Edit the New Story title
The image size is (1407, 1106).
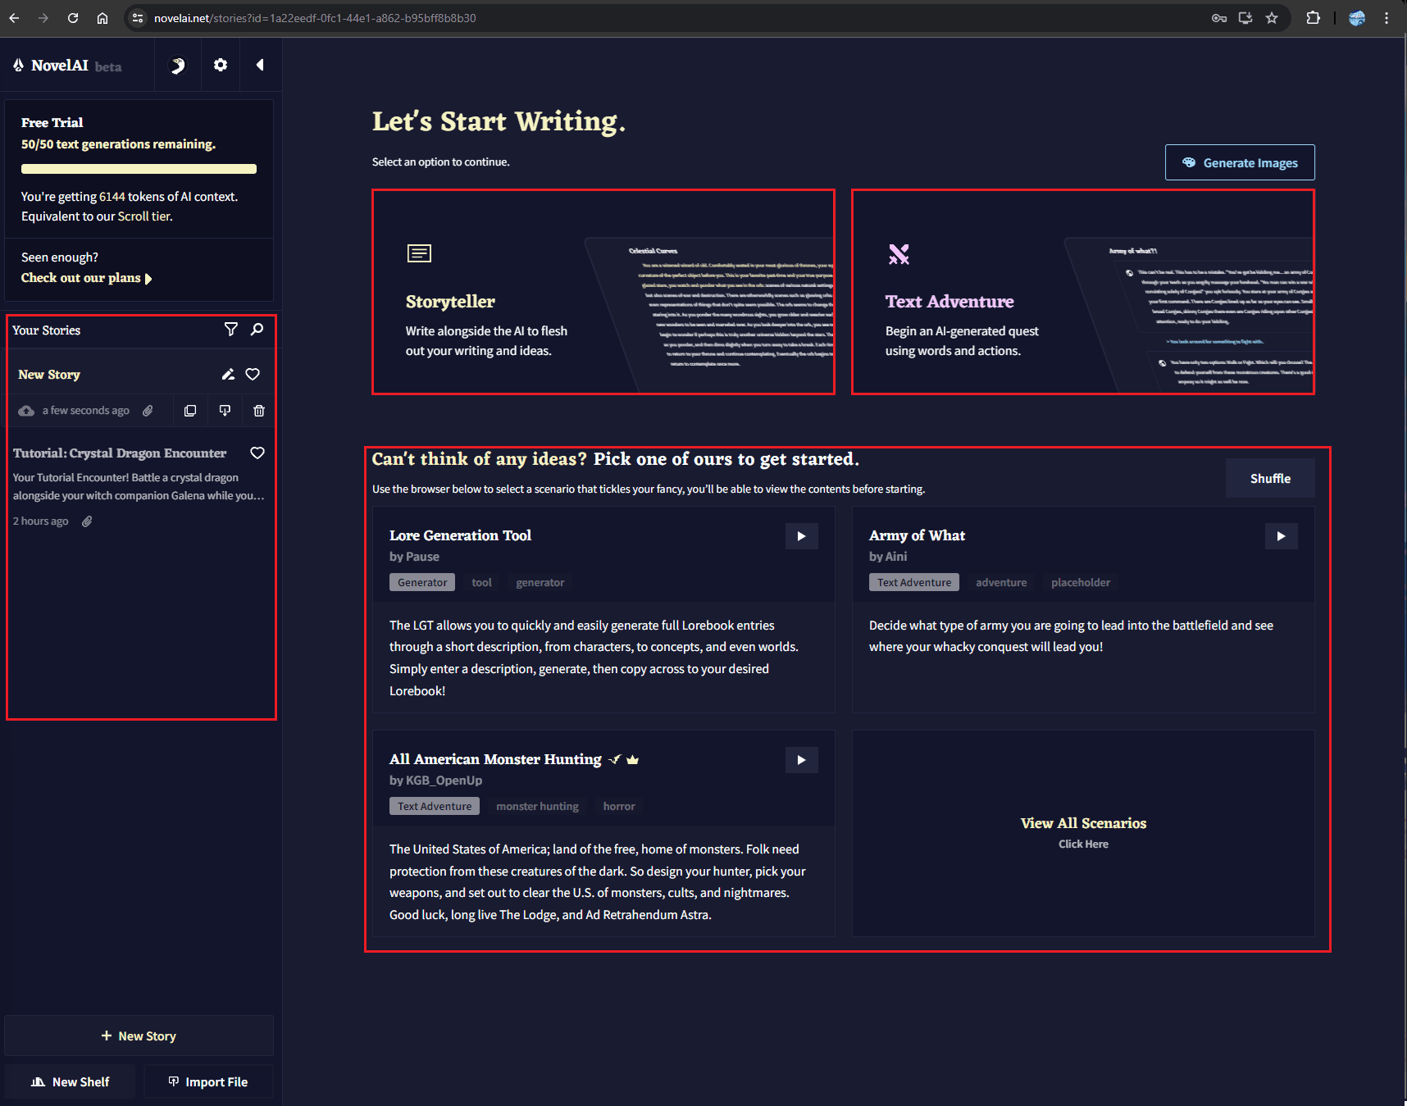click(228, 375)
